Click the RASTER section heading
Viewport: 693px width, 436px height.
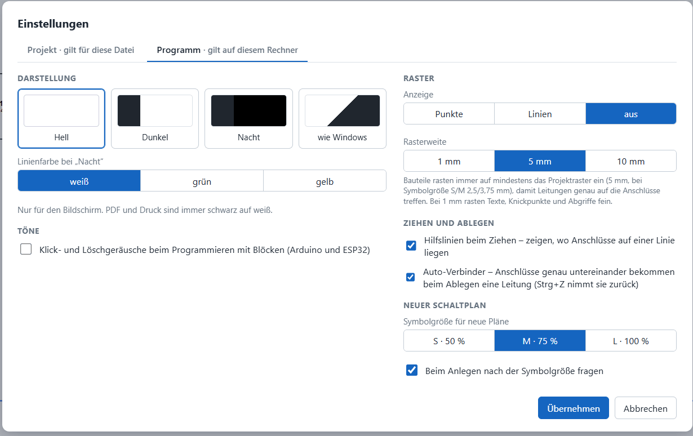coord(419,78)
